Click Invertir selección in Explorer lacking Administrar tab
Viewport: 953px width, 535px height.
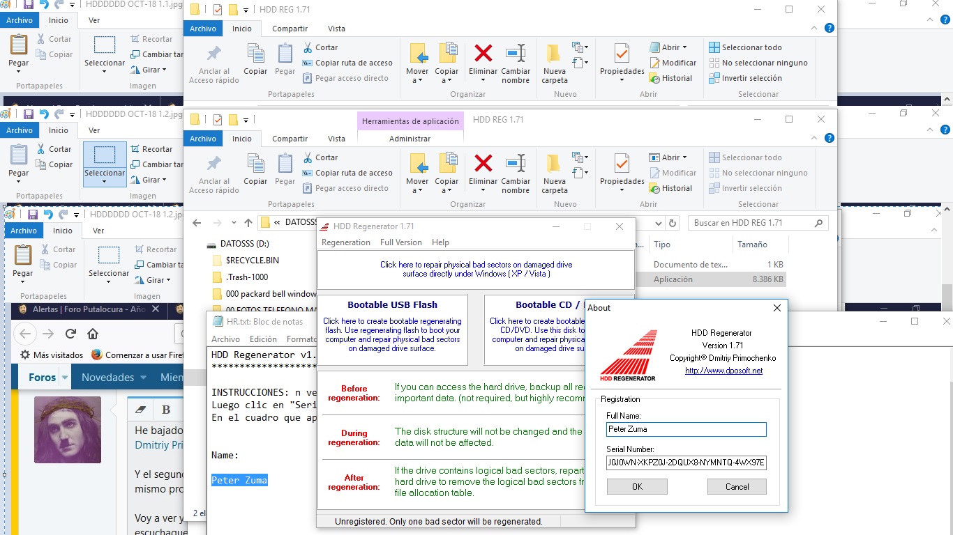pos(745,78)
